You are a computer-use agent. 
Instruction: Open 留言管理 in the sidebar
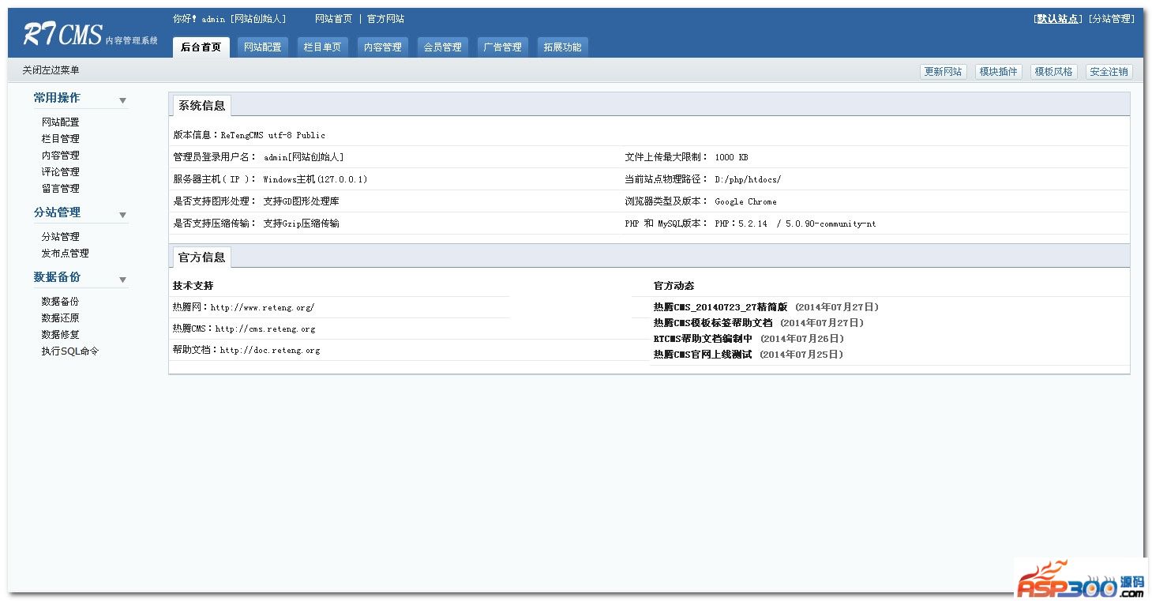coord(61,189)
